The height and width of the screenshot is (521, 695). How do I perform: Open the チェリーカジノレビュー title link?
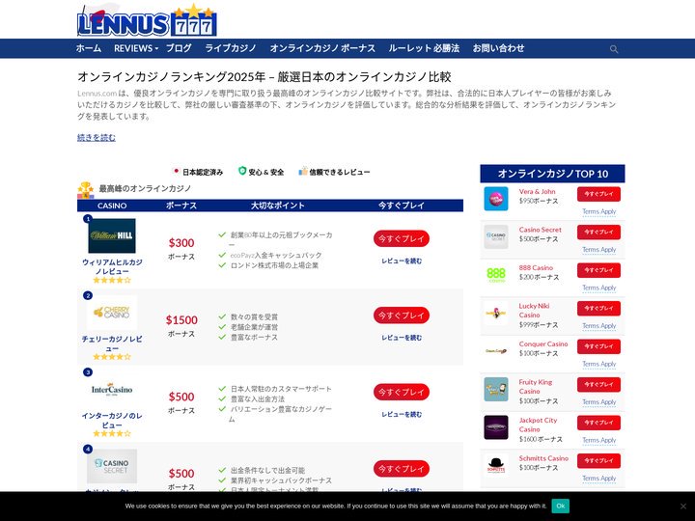pos(112,343)
